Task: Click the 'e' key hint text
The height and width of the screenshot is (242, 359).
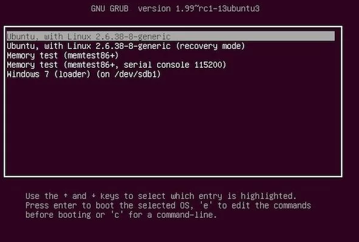Action: click(205, 206)
